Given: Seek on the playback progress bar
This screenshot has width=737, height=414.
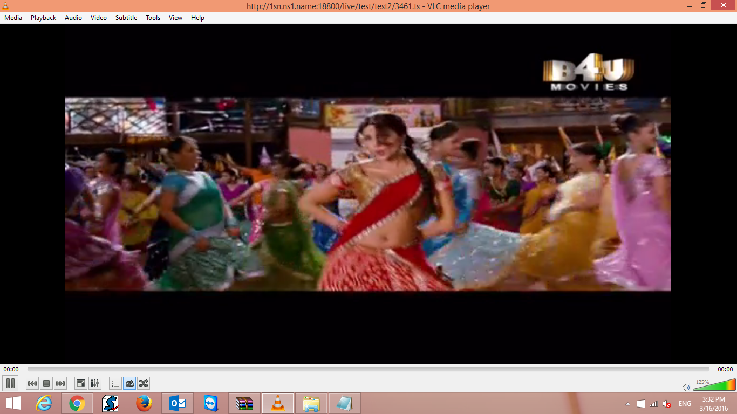Looking at the screenshot, I should point(368,369).
